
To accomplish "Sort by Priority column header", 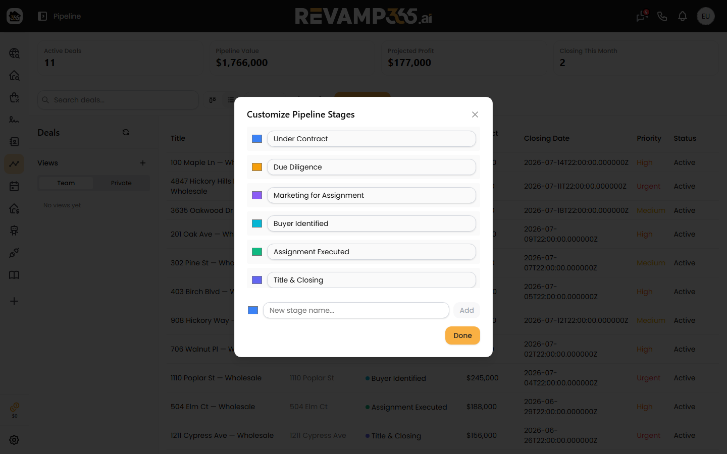I will (649, 138).
